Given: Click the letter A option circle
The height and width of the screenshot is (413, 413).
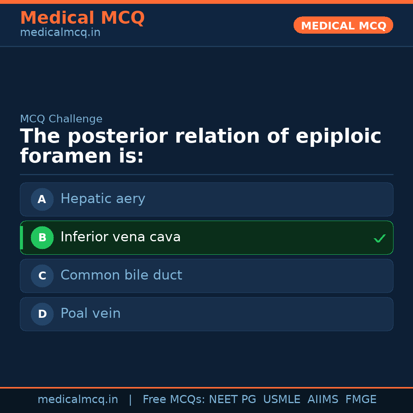Looking at the screenshot, I should (x=42, y=199).
